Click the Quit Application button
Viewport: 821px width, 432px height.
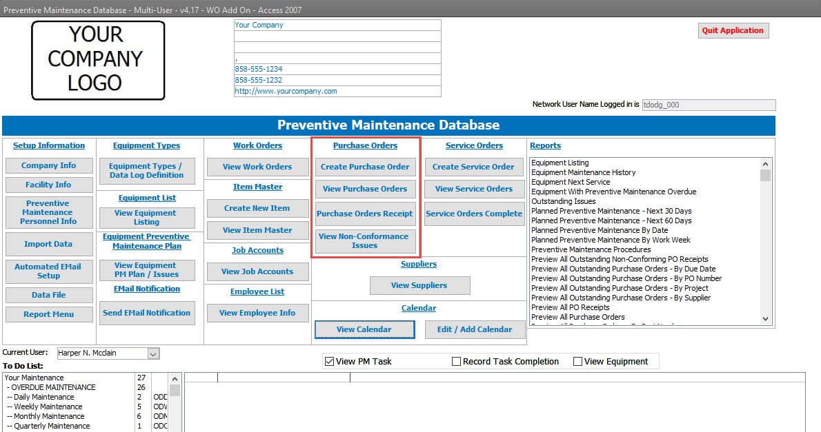[733, 30]
